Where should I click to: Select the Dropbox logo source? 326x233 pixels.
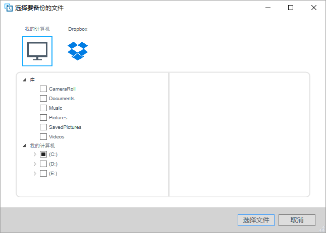[78, 51]
